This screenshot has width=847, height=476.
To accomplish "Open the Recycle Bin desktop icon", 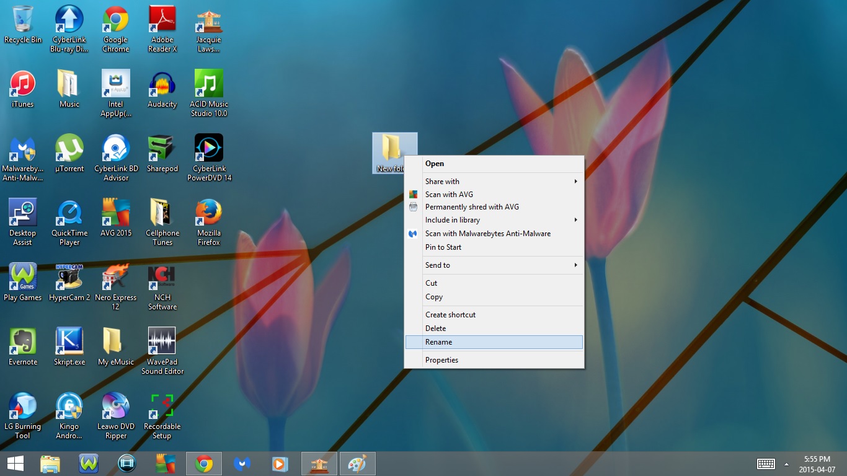I will 23,25.
